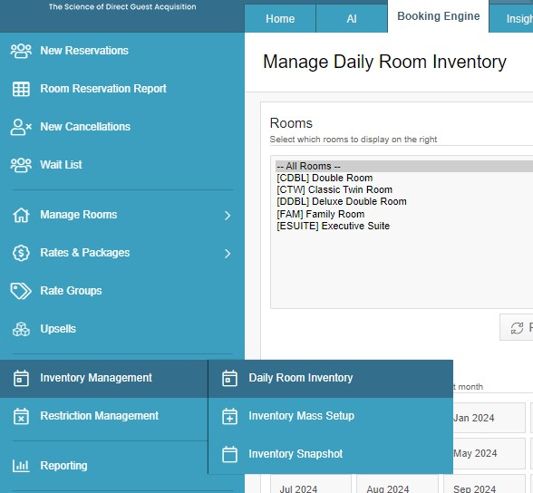Click the Restriction Management calendar-x icon
Screen dimensions: 533x493
(21, 416)
